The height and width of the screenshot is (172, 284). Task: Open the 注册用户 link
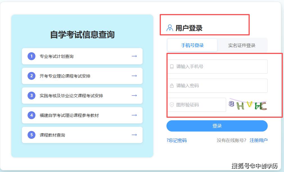coord(258,140)
